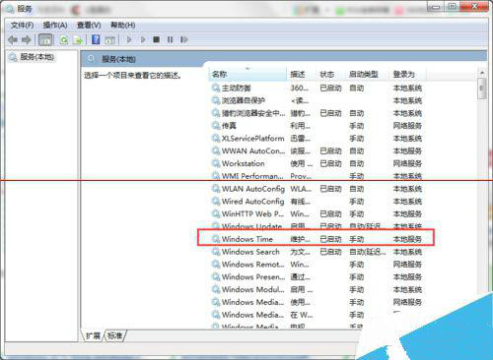
Task: Click the play icon next to the action pane icon
Action: pyautogui.click(x=129, y=39)
